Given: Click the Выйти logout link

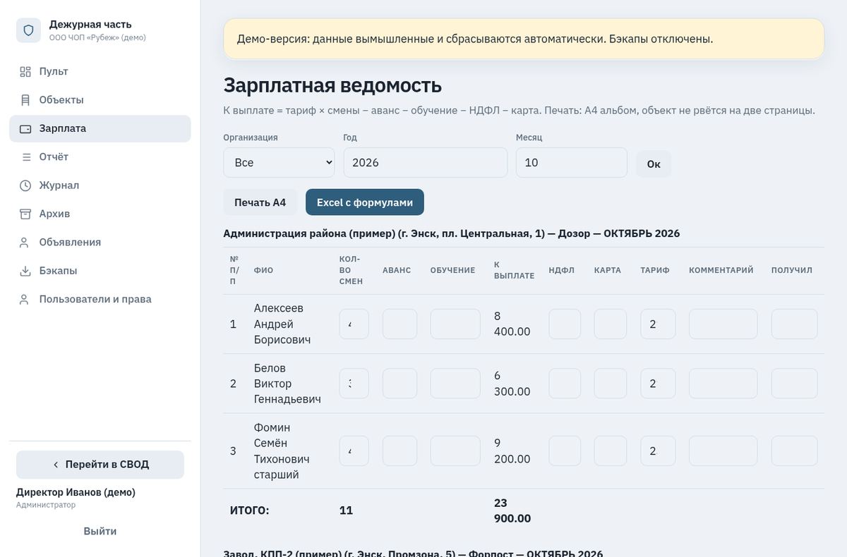Looking at the screenshot, I should click(x=100, y=532).
